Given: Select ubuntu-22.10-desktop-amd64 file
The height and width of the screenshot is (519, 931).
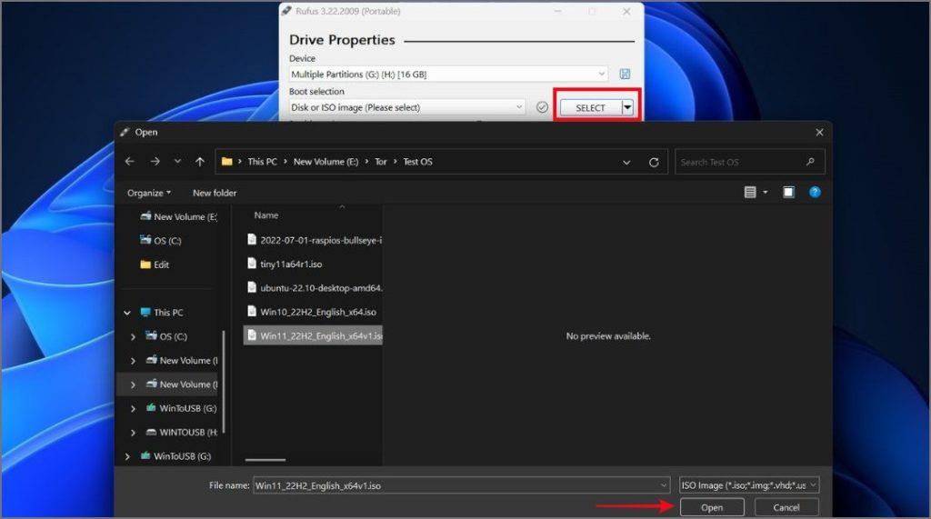Looking at the screenshot, I should point(314,288).
